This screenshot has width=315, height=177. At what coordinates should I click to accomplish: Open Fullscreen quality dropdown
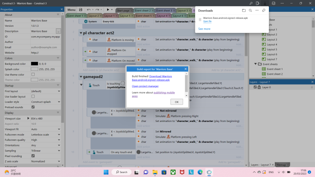coord(45,140)
